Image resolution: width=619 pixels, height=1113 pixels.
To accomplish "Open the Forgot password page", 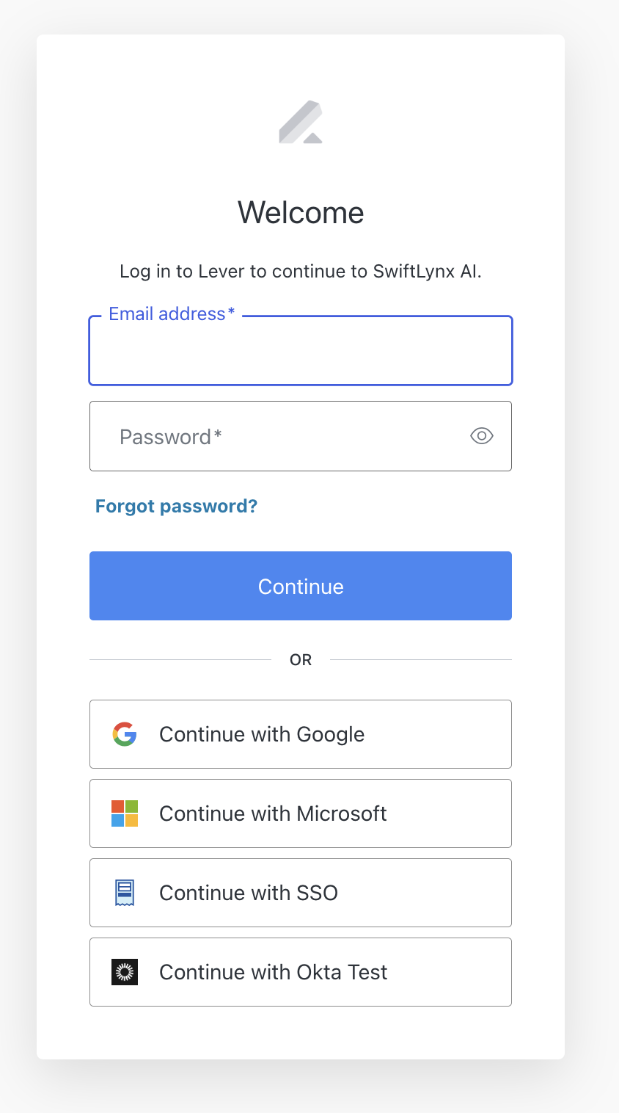I will [x=176, y=506].
